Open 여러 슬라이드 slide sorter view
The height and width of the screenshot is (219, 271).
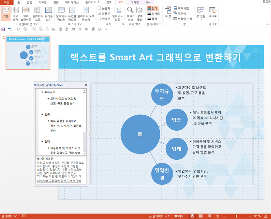tap(26, 14)
